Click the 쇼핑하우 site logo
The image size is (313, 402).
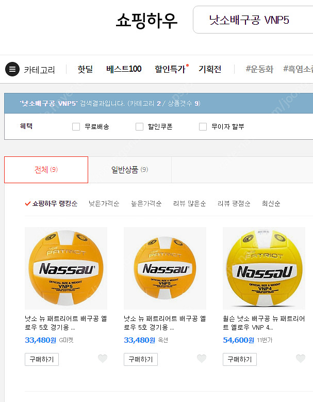(146, 21)
